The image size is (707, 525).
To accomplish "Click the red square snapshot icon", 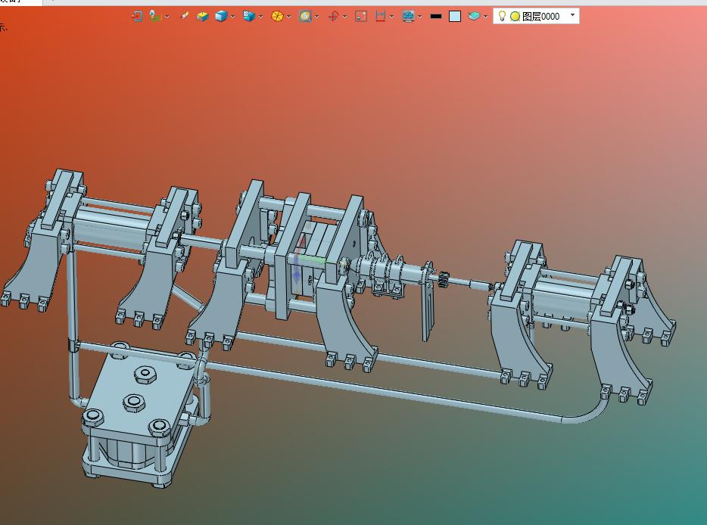I will pyautogui.click(x=361, y=17).
